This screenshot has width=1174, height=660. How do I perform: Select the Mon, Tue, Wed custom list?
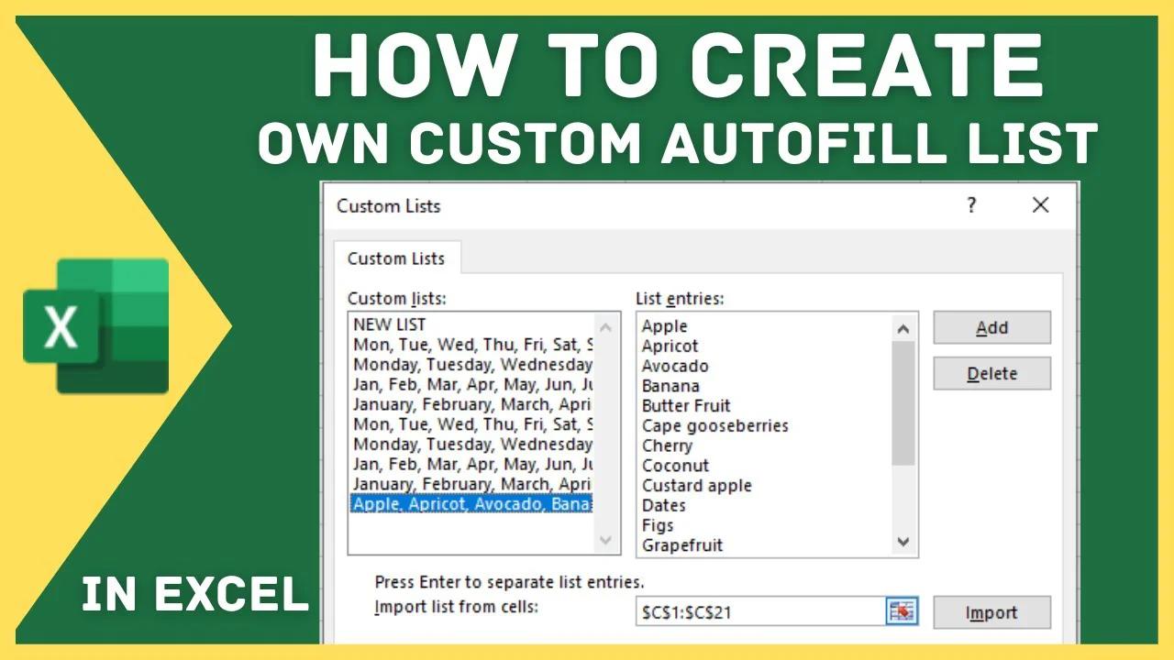click(x=459, y=344)
